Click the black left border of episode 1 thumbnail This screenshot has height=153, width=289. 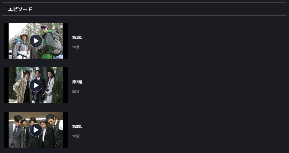coord(6,41)
